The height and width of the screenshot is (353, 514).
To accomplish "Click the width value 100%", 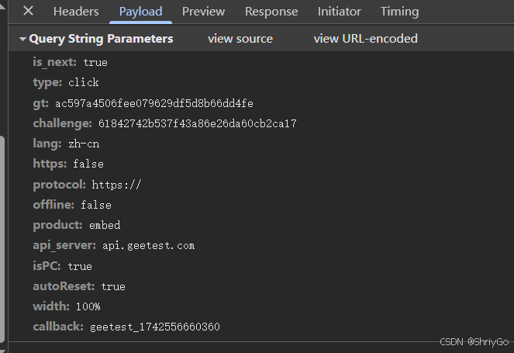I will 88,307.
